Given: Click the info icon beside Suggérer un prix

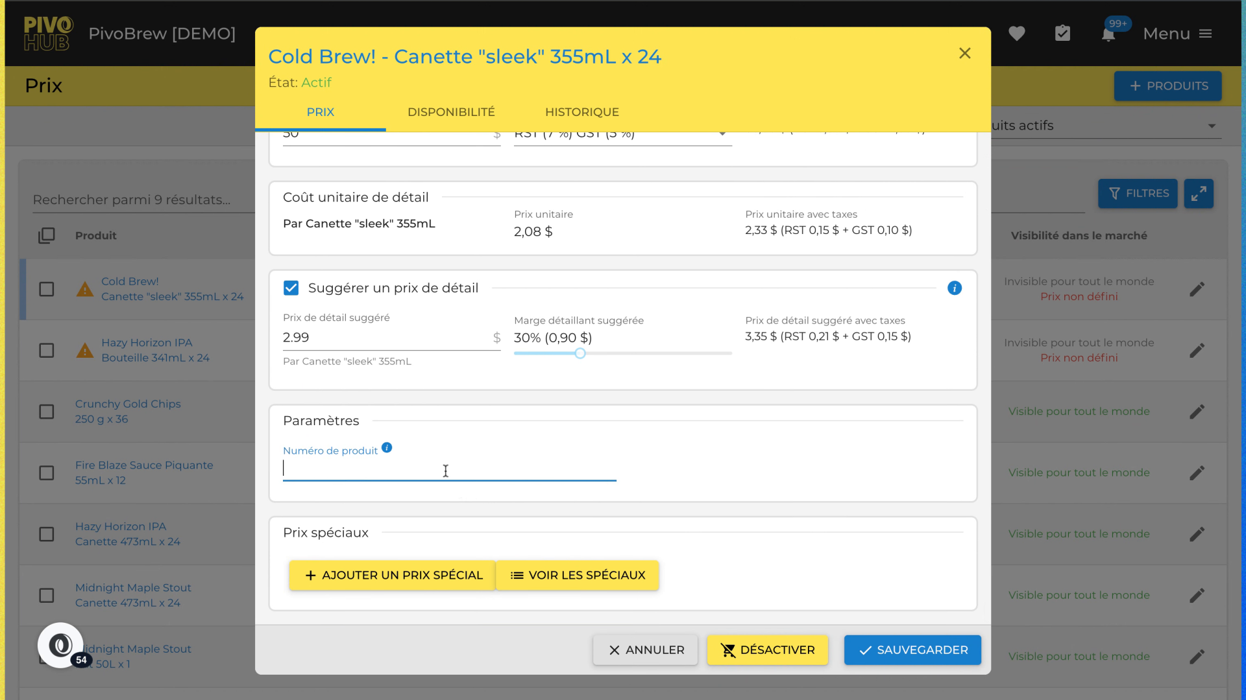Looking at the screenshot, I should click(x=954, y=288).
